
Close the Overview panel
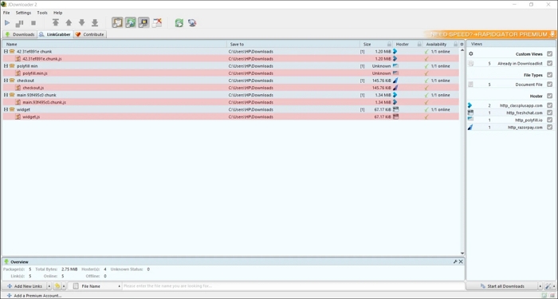coord(461,262)
